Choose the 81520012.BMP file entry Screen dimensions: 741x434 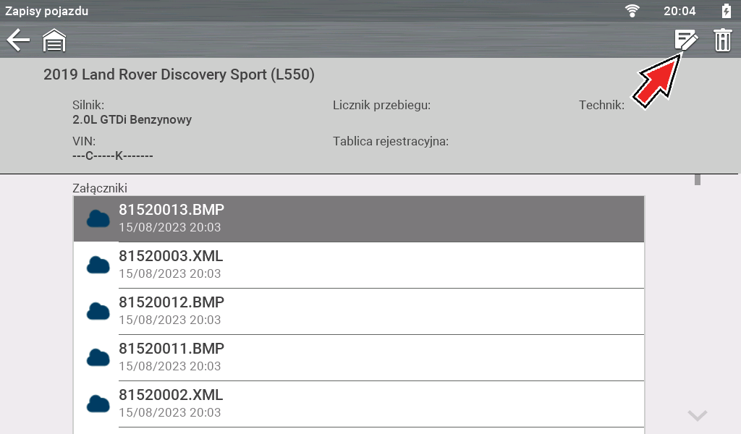[x=358, y=311]
